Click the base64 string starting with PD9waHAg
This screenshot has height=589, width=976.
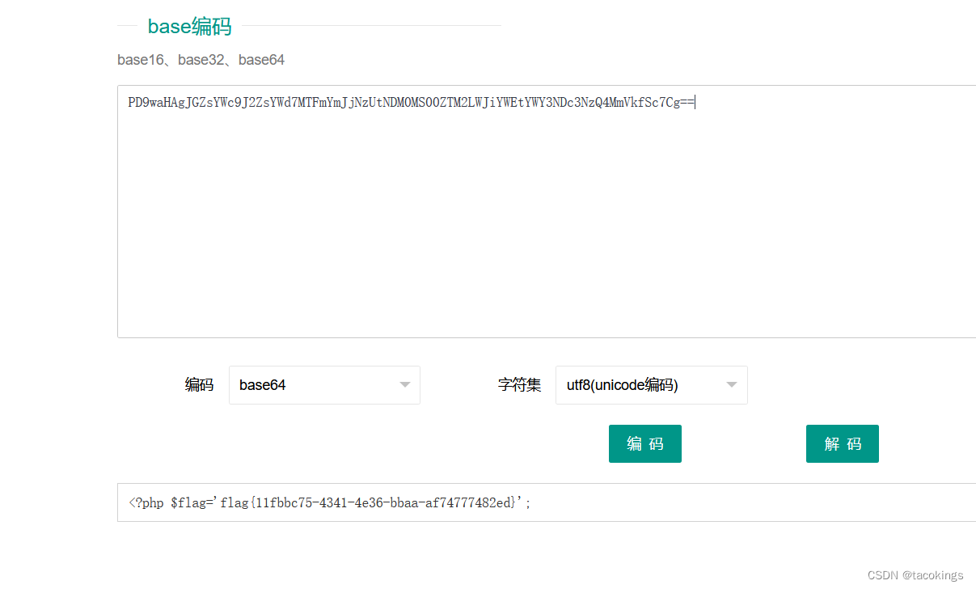[x=412, y=103]
